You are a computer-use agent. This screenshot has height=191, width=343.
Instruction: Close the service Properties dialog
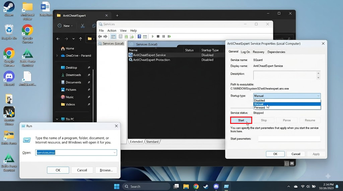(323, 44)
